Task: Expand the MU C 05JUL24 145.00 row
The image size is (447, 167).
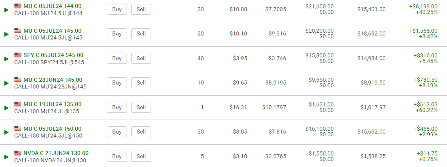Action: (6, 34)
